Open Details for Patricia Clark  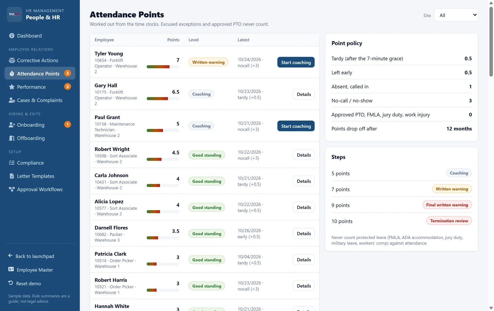pos(304,260)
